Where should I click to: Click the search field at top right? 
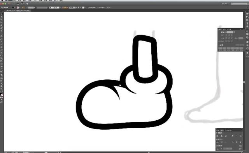click(240, 4)
